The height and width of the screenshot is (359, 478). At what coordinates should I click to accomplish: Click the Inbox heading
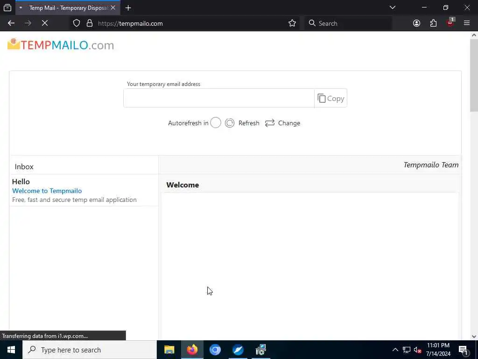24,167
